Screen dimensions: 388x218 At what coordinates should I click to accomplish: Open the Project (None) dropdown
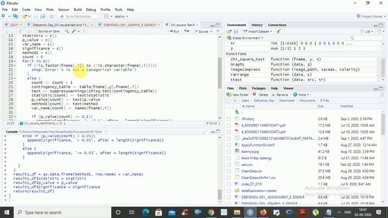point(370,16)
